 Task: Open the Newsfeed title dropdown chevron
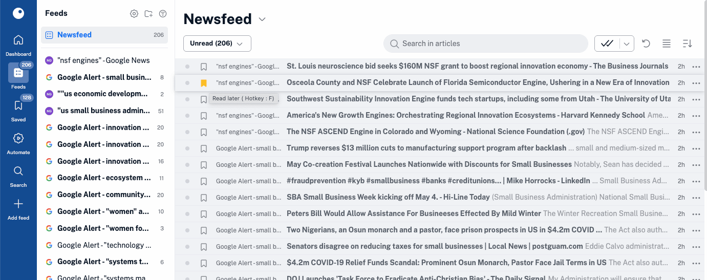262,19
